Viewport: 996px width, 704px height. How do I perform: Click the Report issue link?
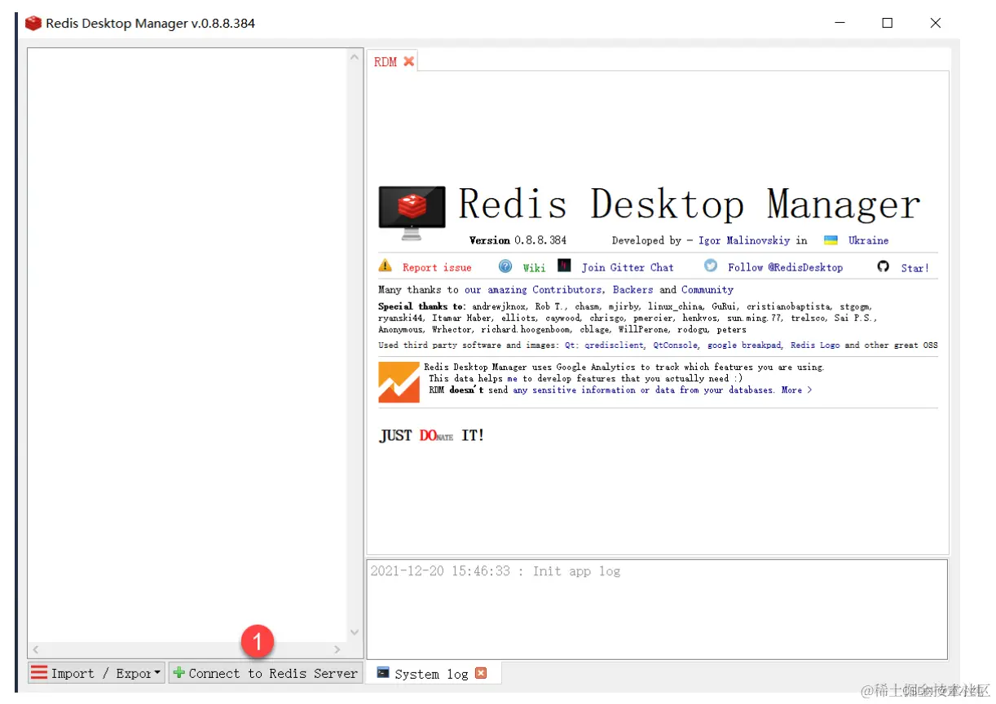coord(437,267)
